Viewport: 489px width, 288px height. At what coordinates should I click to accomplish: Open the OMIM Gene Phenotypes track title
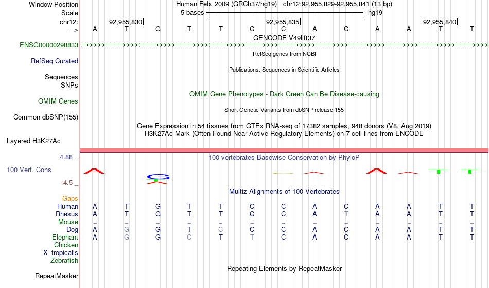pos(284,94)
